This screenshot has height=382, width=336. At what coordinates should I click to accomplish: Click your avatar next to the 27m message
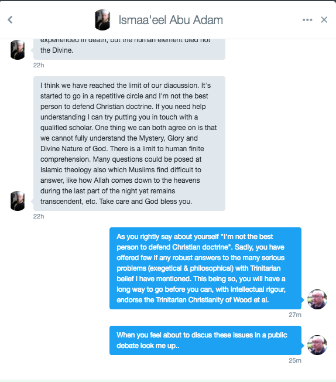coord(317,299)
